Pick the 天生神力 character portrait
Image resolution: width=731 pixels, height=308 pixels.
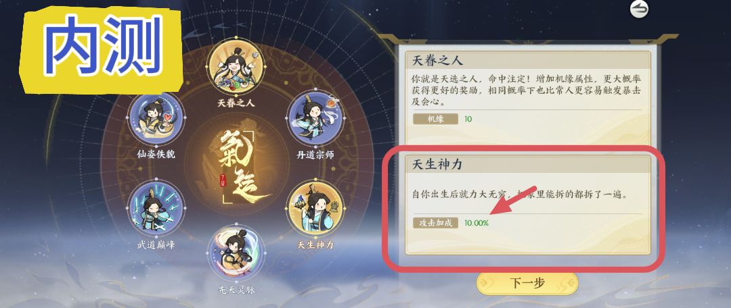point(315,209)
